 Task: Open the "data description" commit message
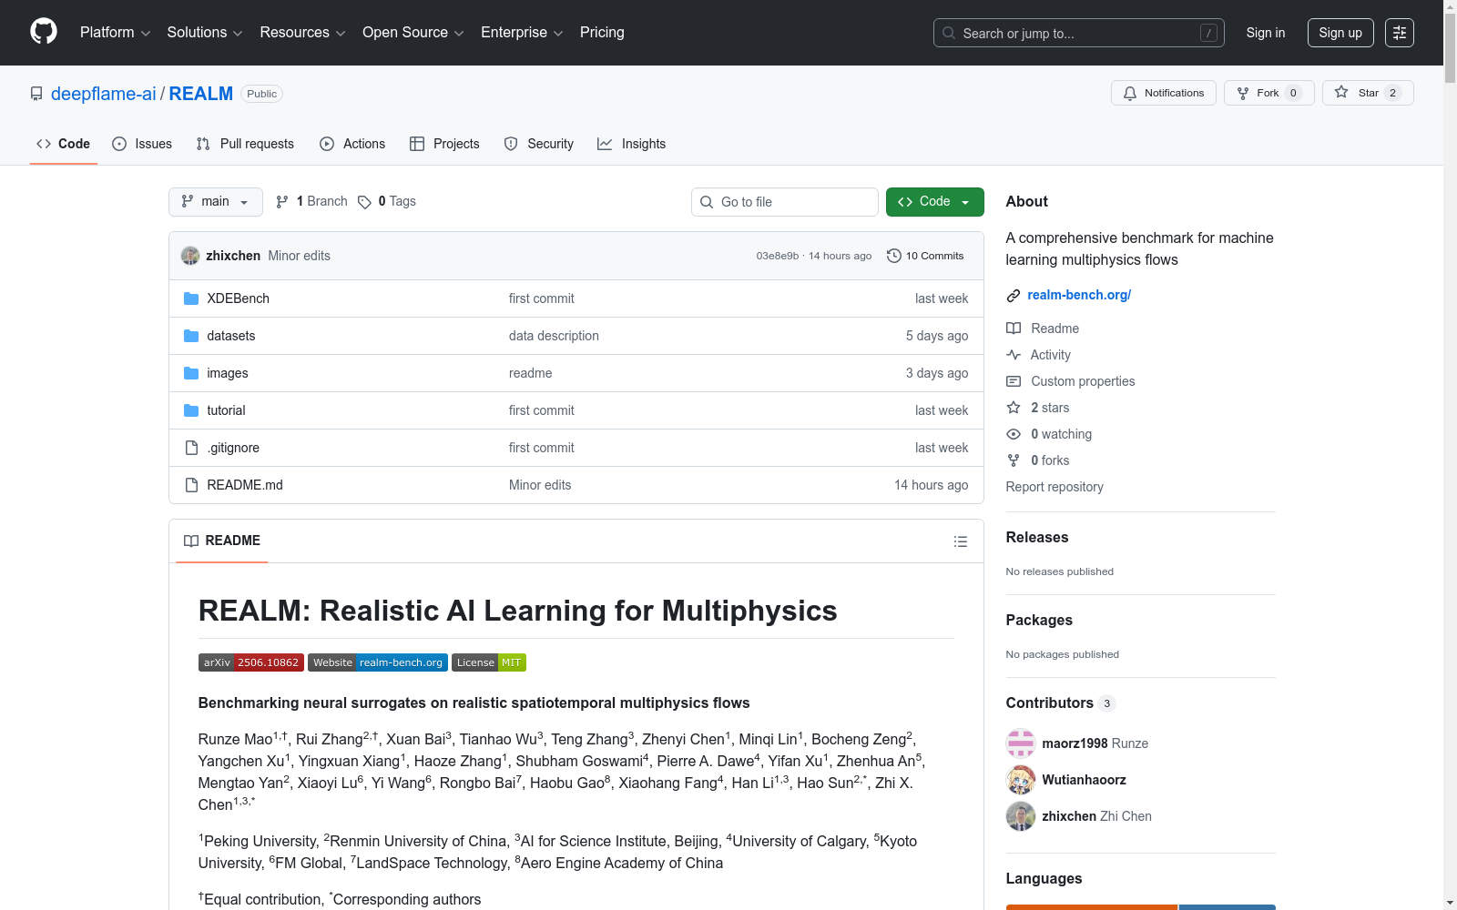pos(554,336)
